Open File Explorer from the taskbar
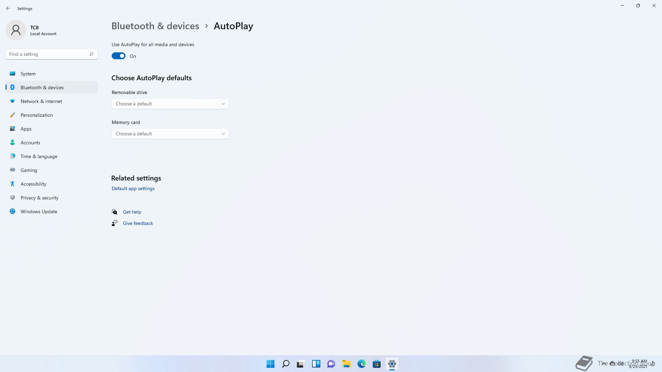Image resolution: width=662 pixels, height=372 pixels. pyautogui.click(x=346, y=364)
